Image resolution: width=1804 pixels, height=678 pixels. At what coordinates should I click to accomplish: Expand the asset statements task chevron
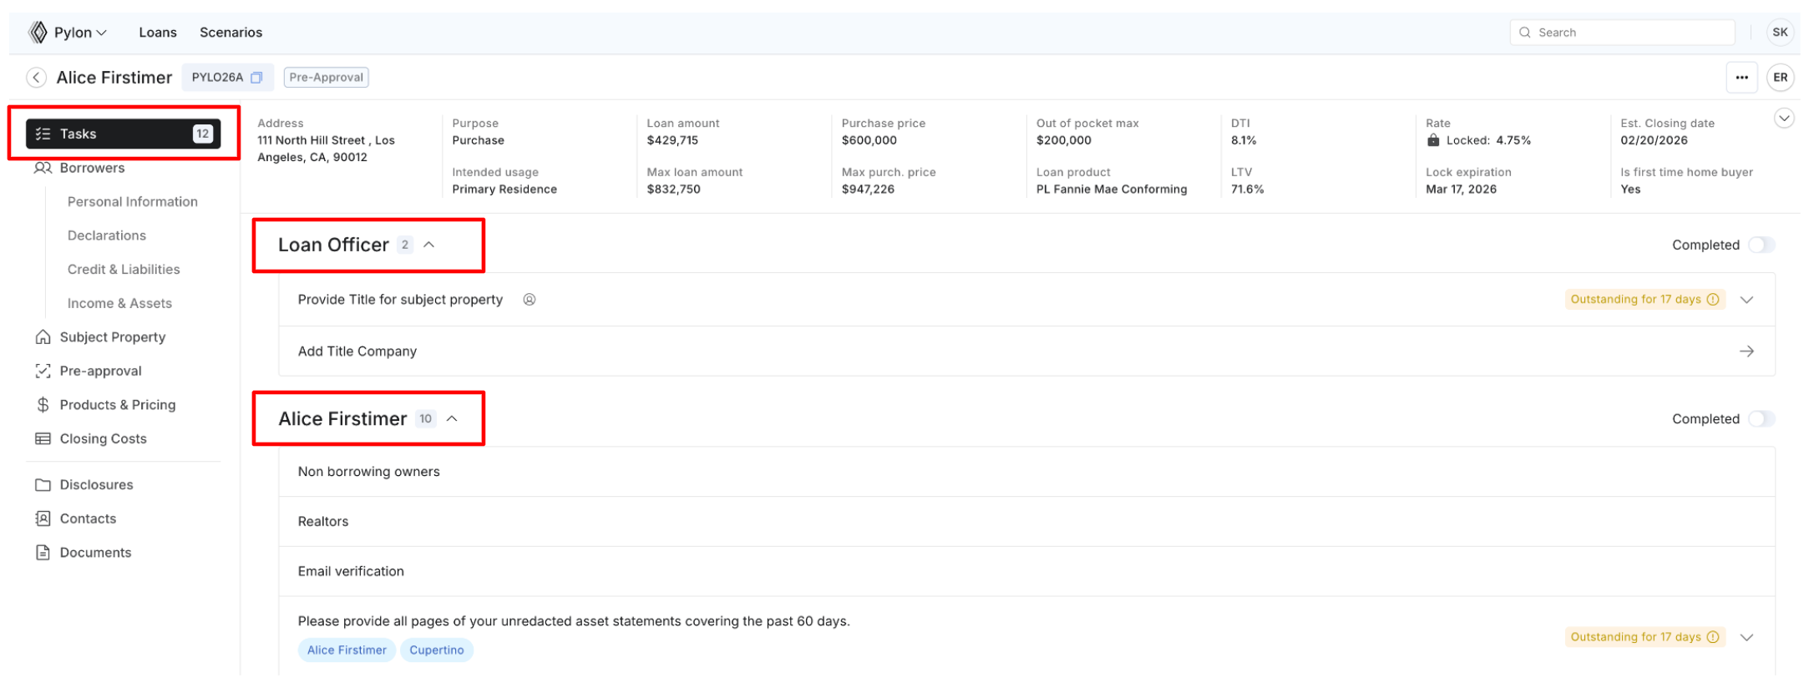point(1746,637)
